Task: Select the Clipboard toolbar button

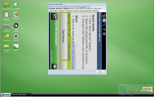Action: 69,11
